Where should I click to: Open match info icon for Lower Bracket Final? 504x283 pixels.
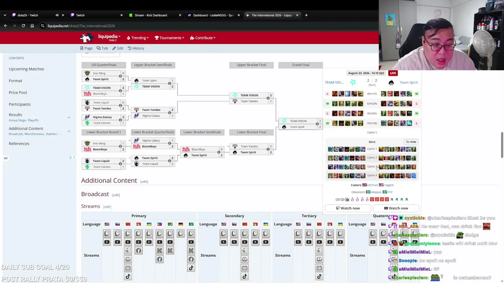(x=268, y=149)
